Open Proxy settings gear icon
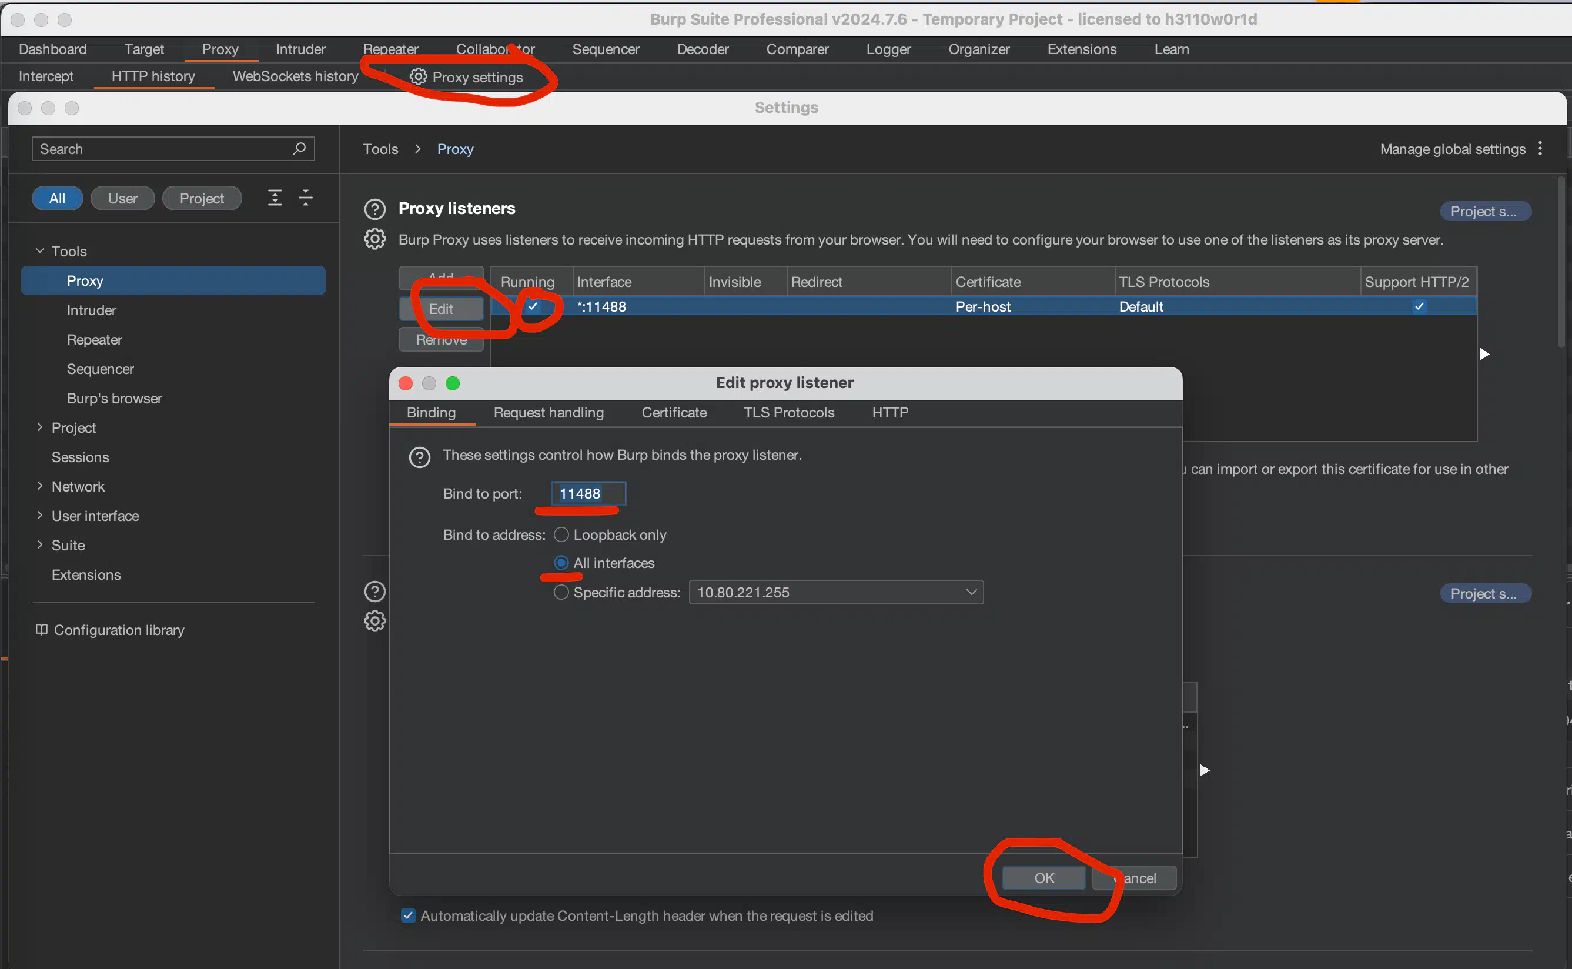This screenshot has width=1572, height=969. (417, 77)
